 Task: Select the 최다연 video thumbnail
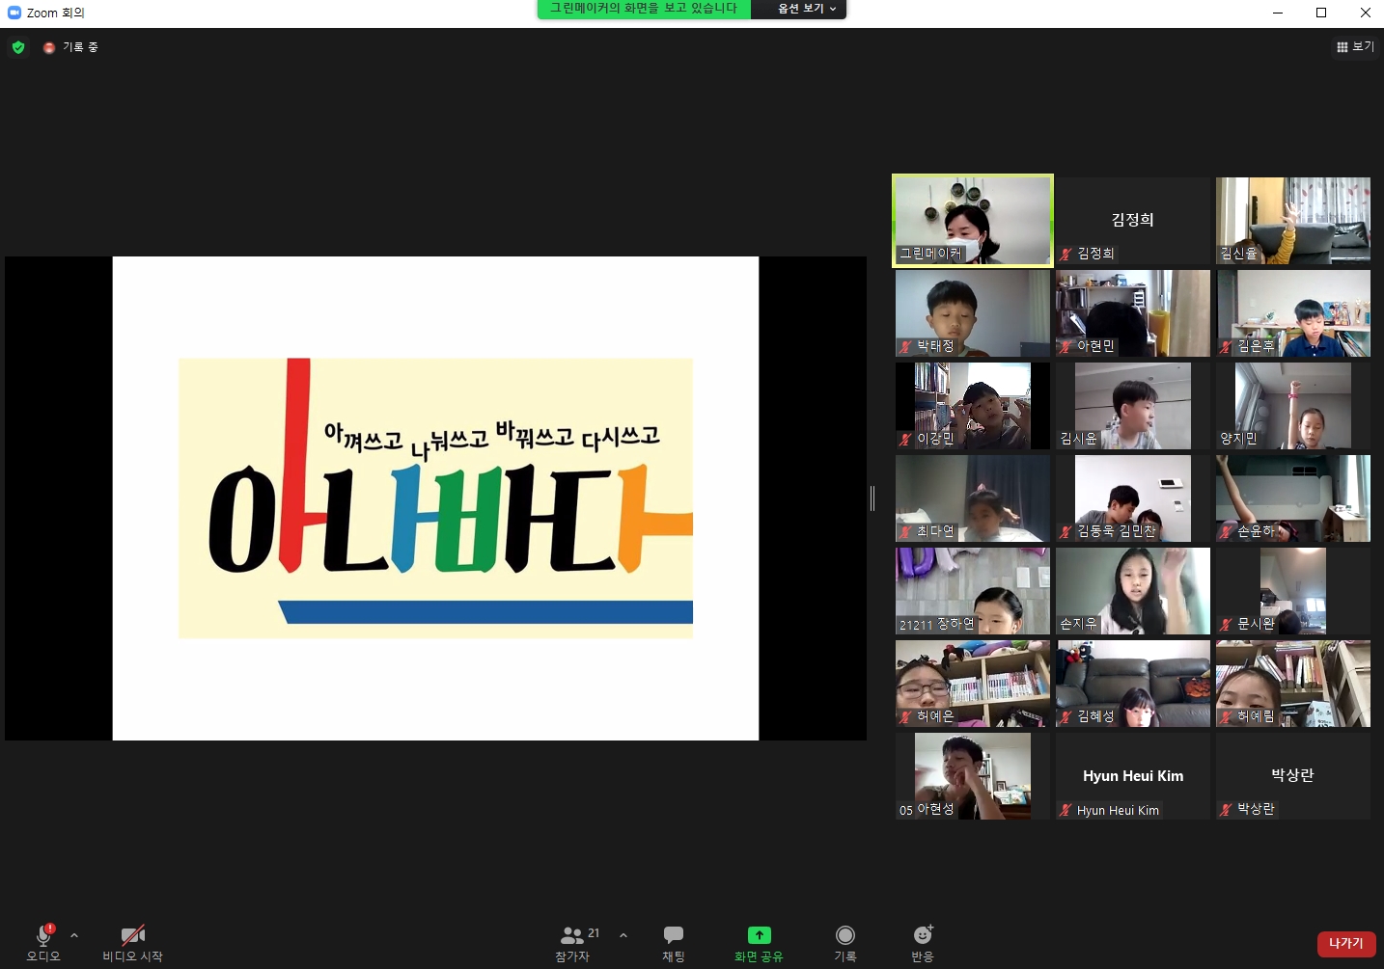tap(973, 498)
